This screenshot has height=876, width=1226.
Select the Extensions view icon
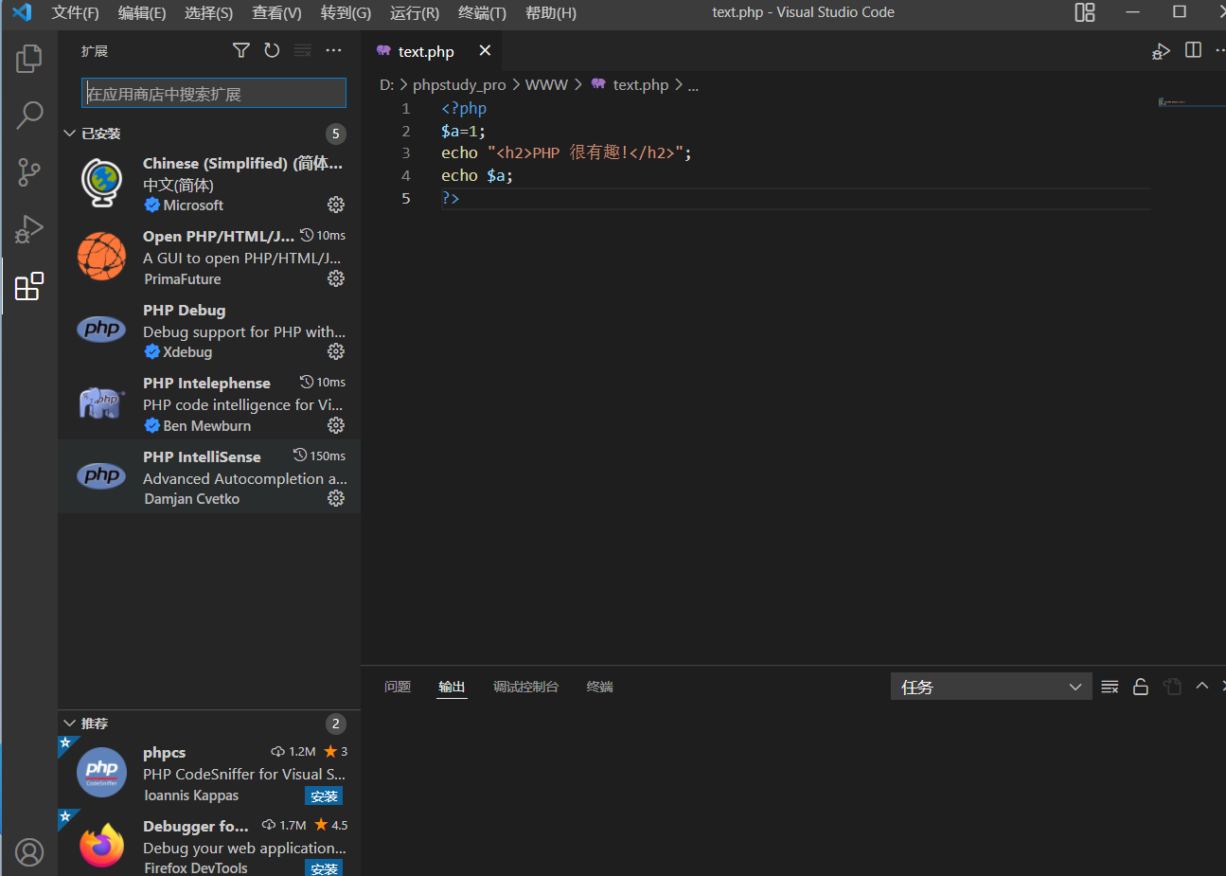click(29, 286)
